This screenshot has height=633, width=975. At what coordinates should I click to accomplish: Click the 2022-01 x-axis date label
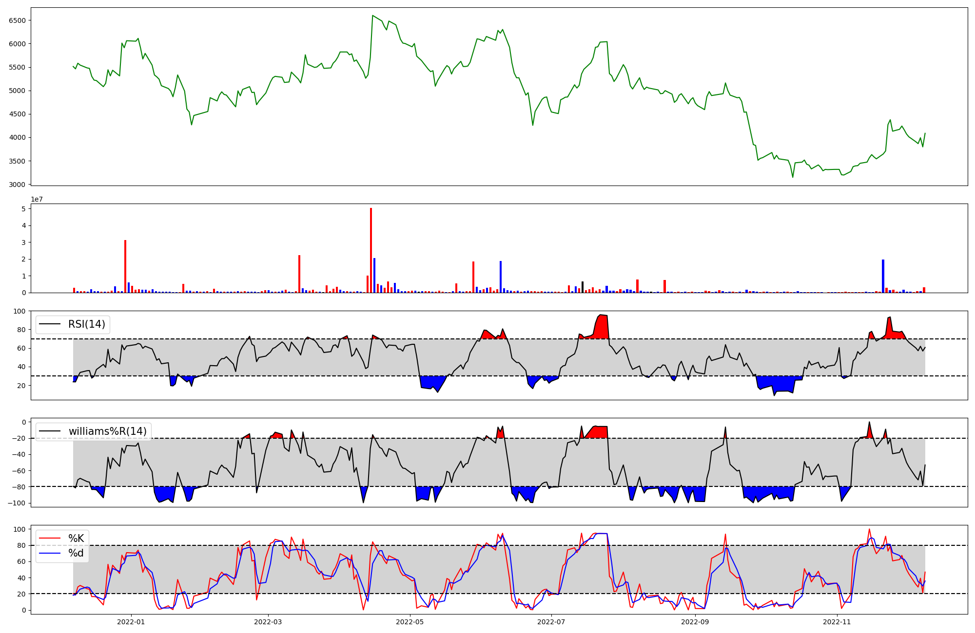click(x=131, y=622)
